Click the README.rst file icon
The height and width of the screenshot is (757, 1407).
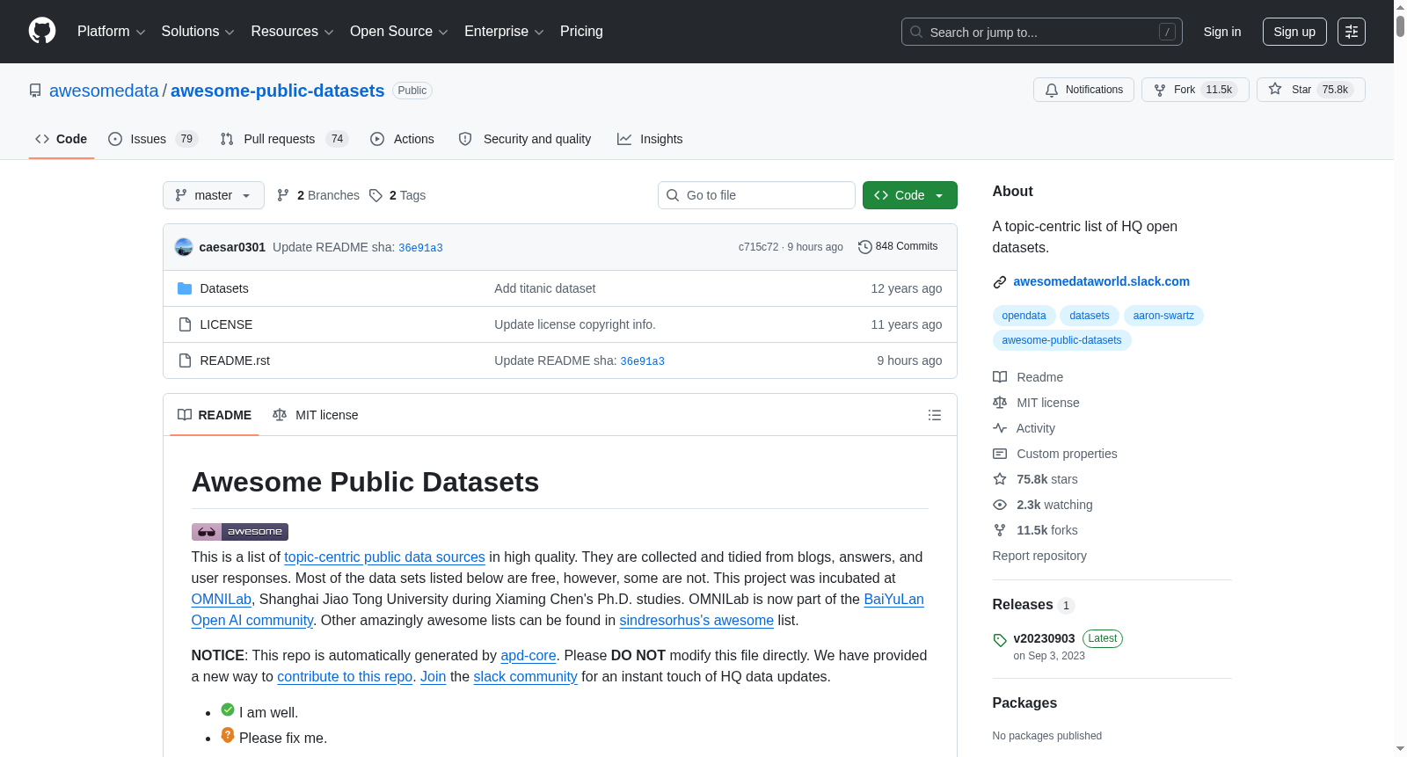(x=185, y=360)
